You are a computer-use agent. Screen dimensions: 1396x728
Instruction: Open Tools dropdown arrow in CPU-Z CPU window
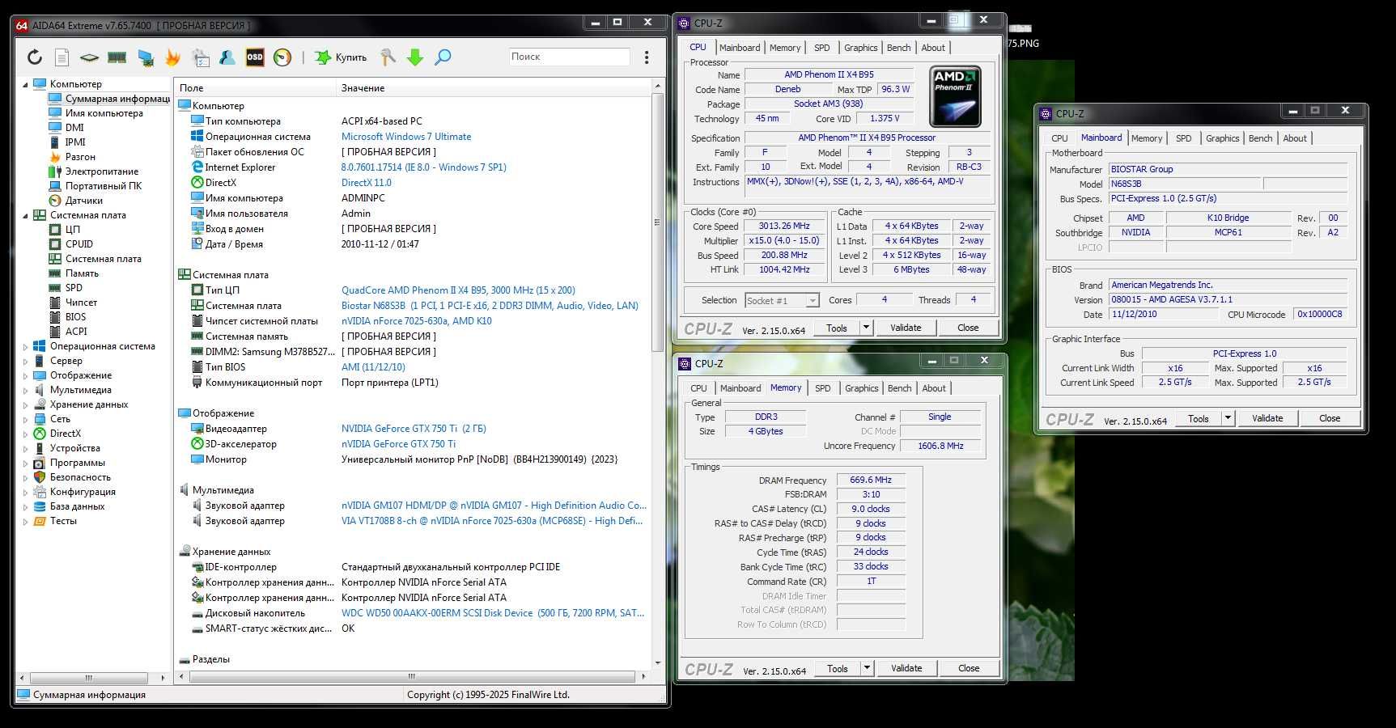(866, 328)
